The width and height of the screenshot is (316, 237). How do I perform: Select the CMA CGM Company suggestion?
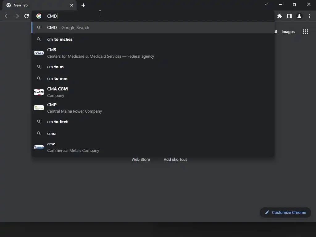coord(153,92)
